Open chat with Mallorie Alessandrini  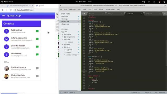pos(37,39)
